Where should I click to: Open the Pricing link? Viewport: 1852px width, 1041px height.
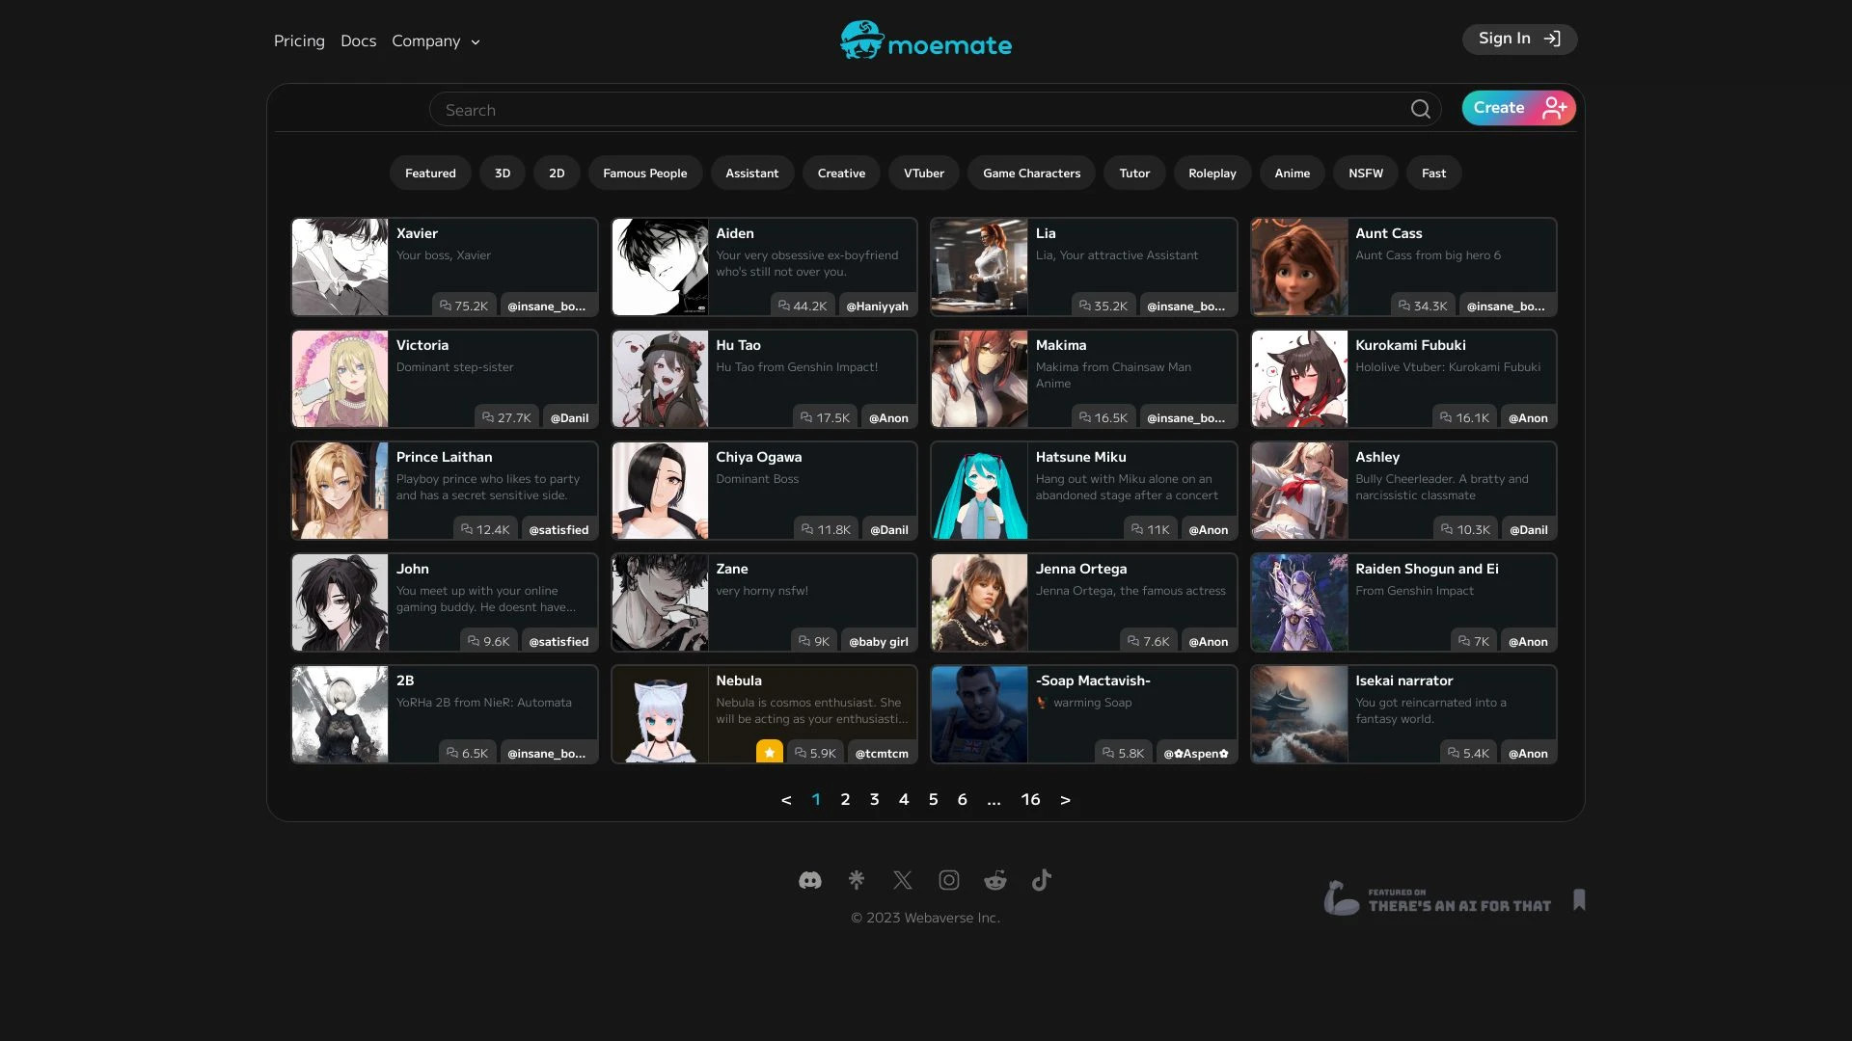[x=299, y=40]
